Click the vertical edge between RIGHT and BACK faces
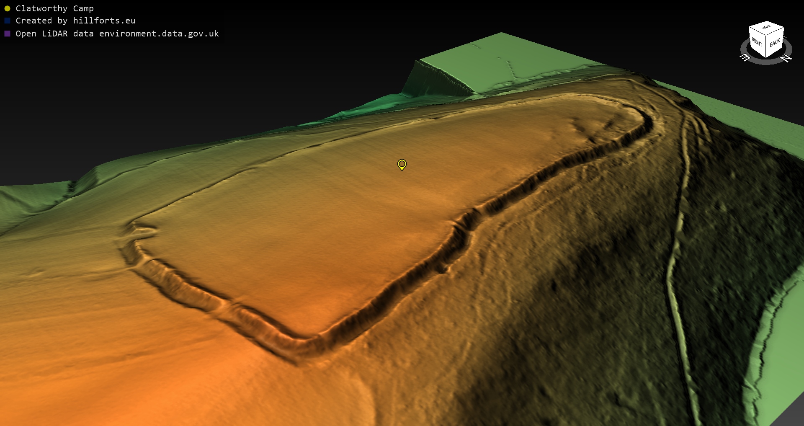 pos(766,47)
